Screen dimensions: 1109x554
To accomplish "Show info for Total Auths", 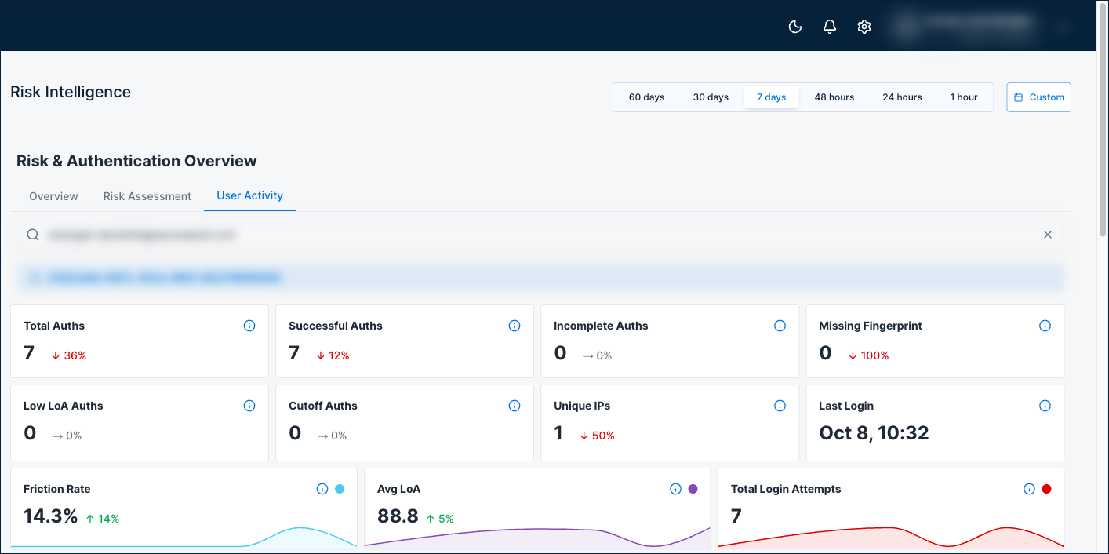I will click(249, 326).
